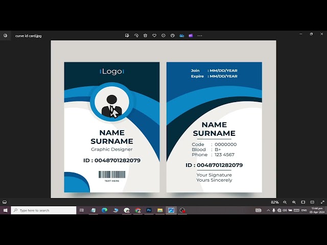Rotate the image using the rotate icon
The image size is (327, 245).
(x=136, y=36)
